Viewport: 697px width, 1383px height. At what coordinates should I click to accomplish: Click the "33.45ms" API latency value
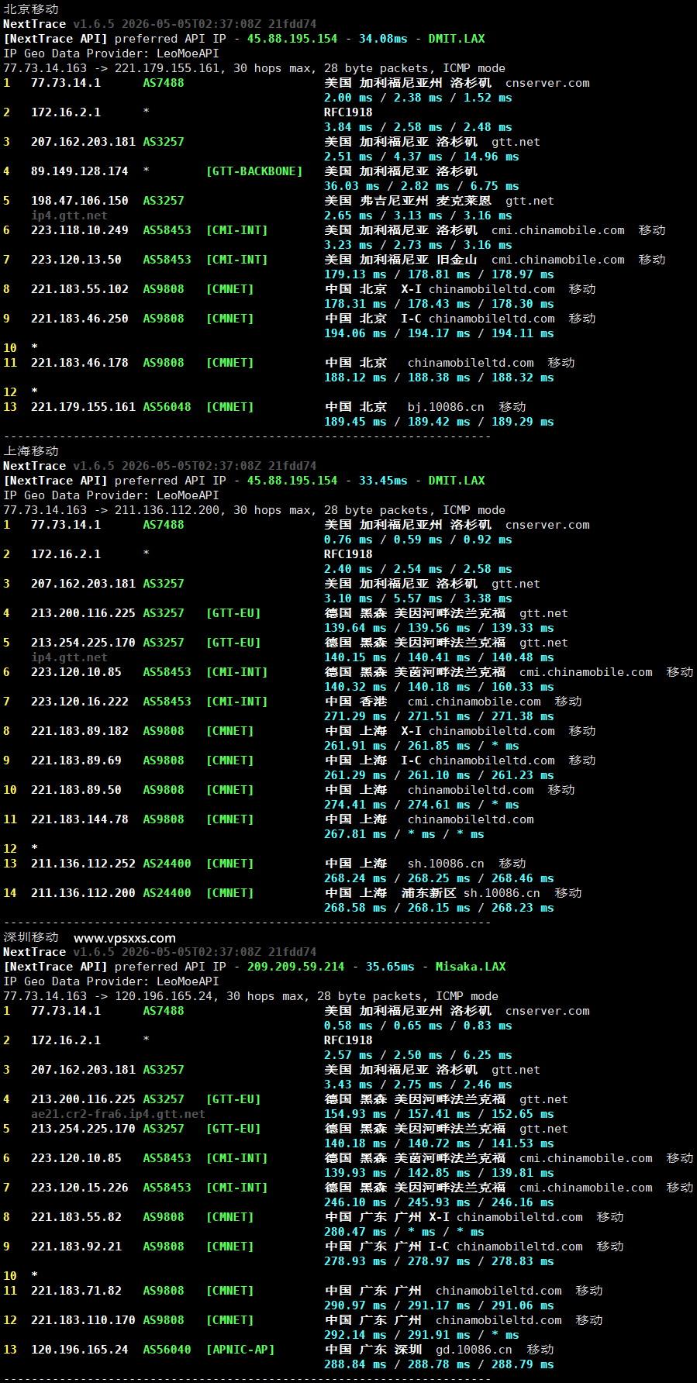point(383,480)
